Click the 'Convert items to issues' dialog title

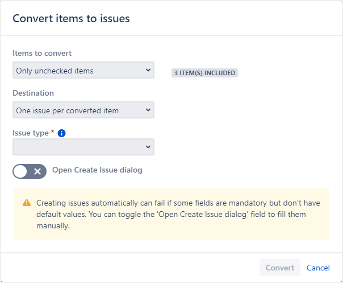click(71, 19)
